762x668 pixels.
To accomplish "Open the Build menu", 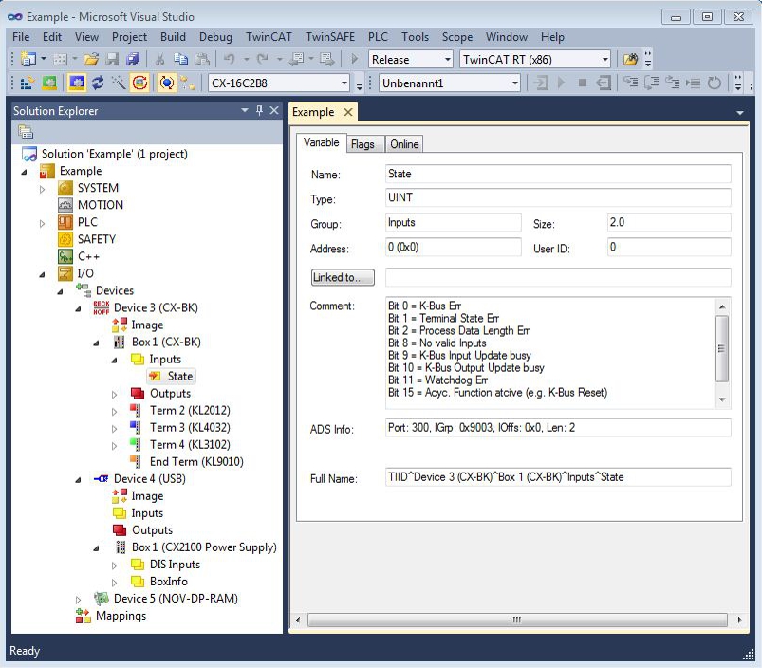I will pos(173,37).
